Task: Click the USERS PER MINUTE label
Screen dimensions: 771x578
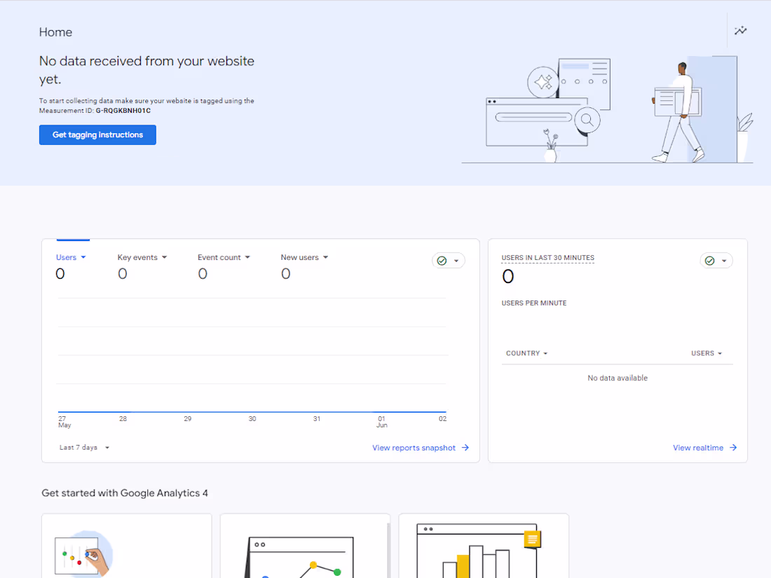Action: 534,303
